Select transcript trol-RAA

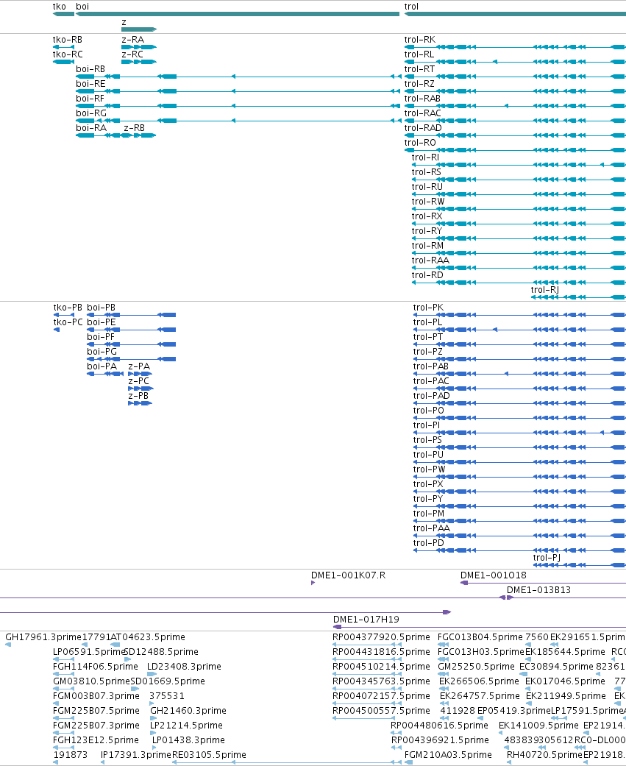[430, 260]
